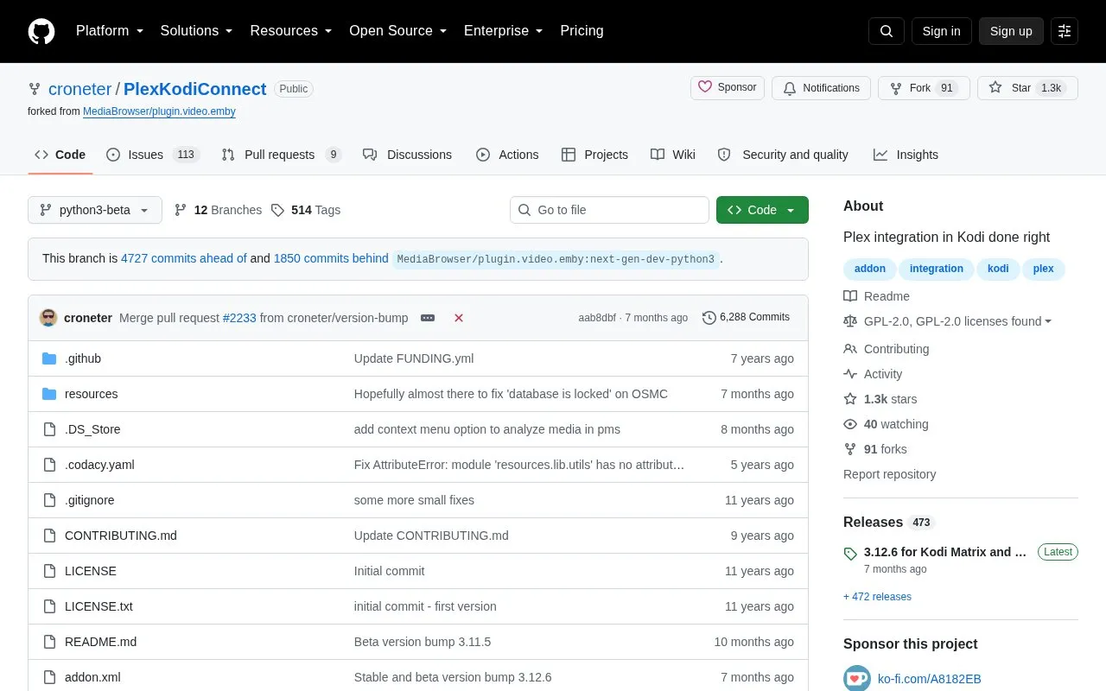Click the resources folder icon
This screenshot has width=1106, height=691.
click(49, 394)
